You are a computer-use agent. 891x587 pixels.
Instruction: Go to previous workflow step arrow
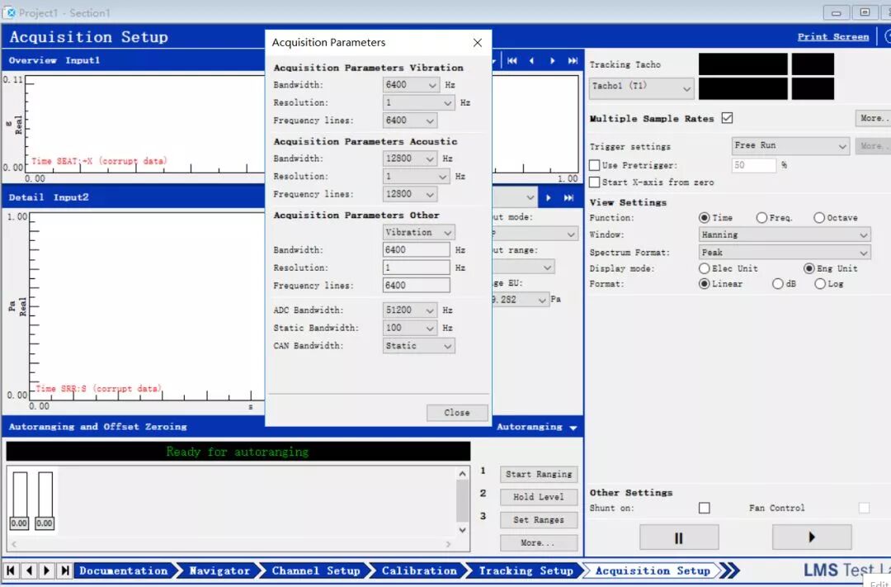click(29, 570)
